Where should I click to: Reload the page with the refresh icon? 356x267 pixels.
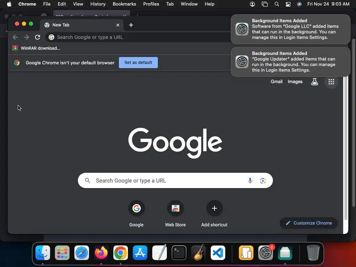(x=38, y=37)
